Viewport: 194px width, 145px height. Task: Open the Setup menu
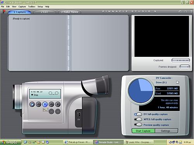pyautogui.click(x=40, y=7)
